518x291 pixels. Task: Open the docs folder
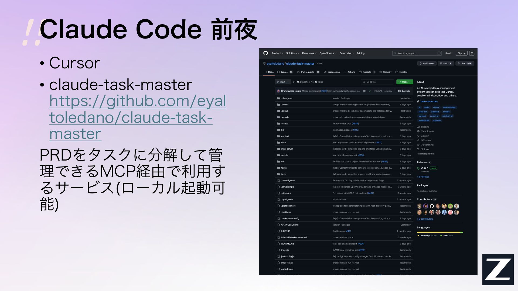pos(284,143)
